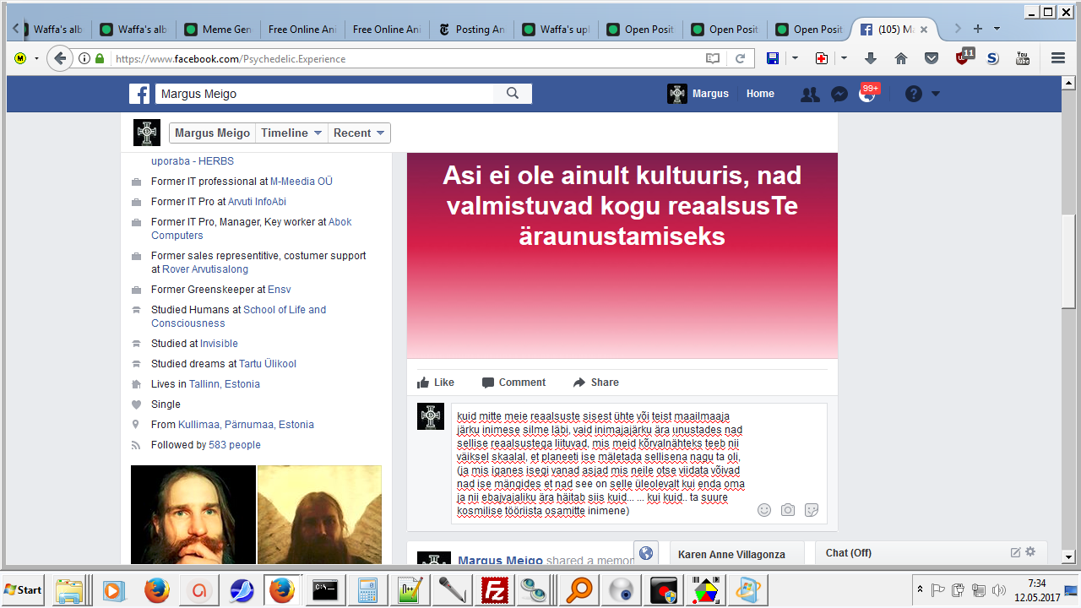Click the browser URL address bar
Viewport: 1081px width, 608px height.
click(405, 59)
